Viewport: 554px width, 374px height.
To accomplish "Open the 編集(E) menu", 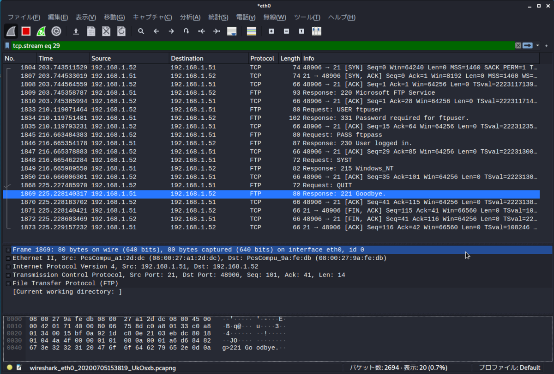I will [58, 17].
